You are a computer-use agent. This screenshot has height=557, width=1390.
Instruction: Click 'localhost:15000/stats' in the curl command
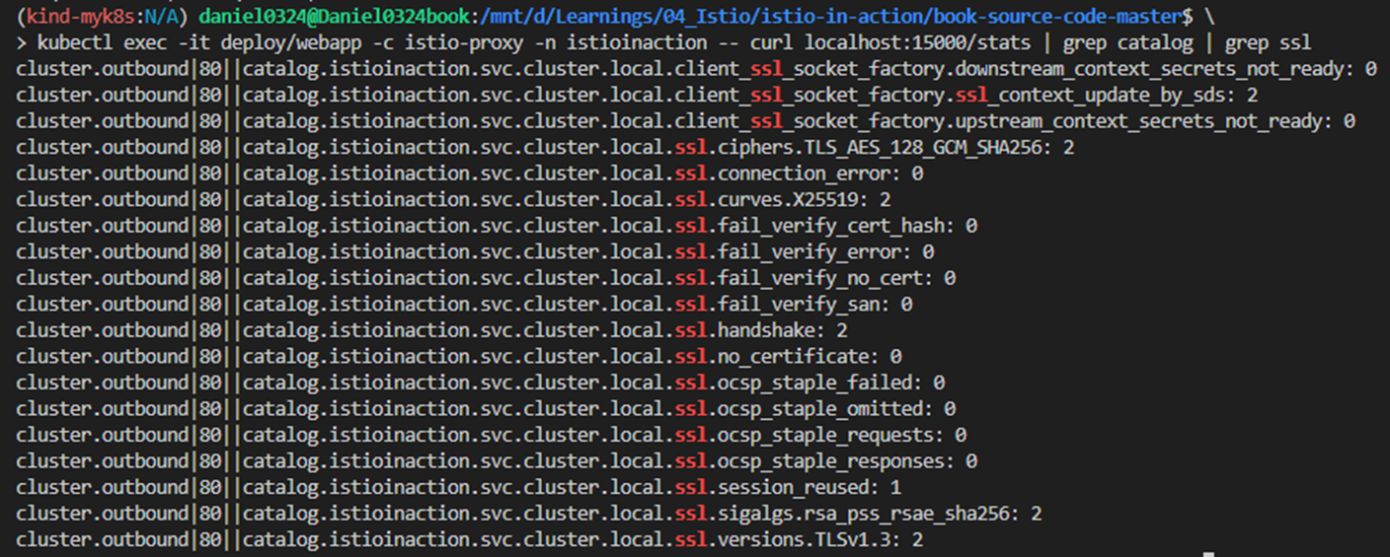click(x=918, y=43)
